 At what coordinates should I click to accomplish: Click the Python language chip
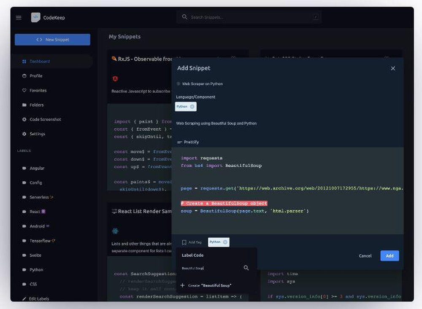point(186,107)
